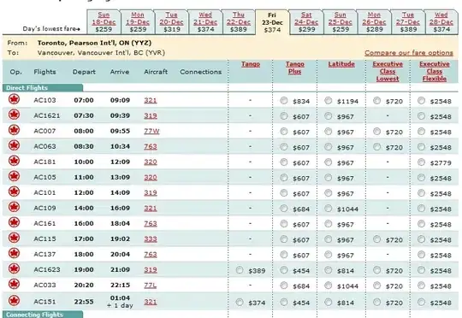462x318 pixels.
Task: Choose the $454 Tango Plus fare on AC151
Action: [x=284, y=302]
